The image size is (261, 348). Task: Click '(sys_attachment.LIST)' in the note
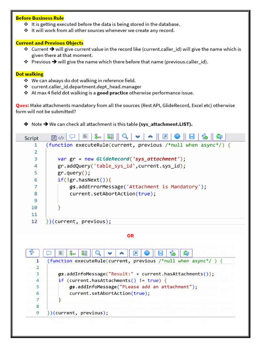tap(166, 124)
